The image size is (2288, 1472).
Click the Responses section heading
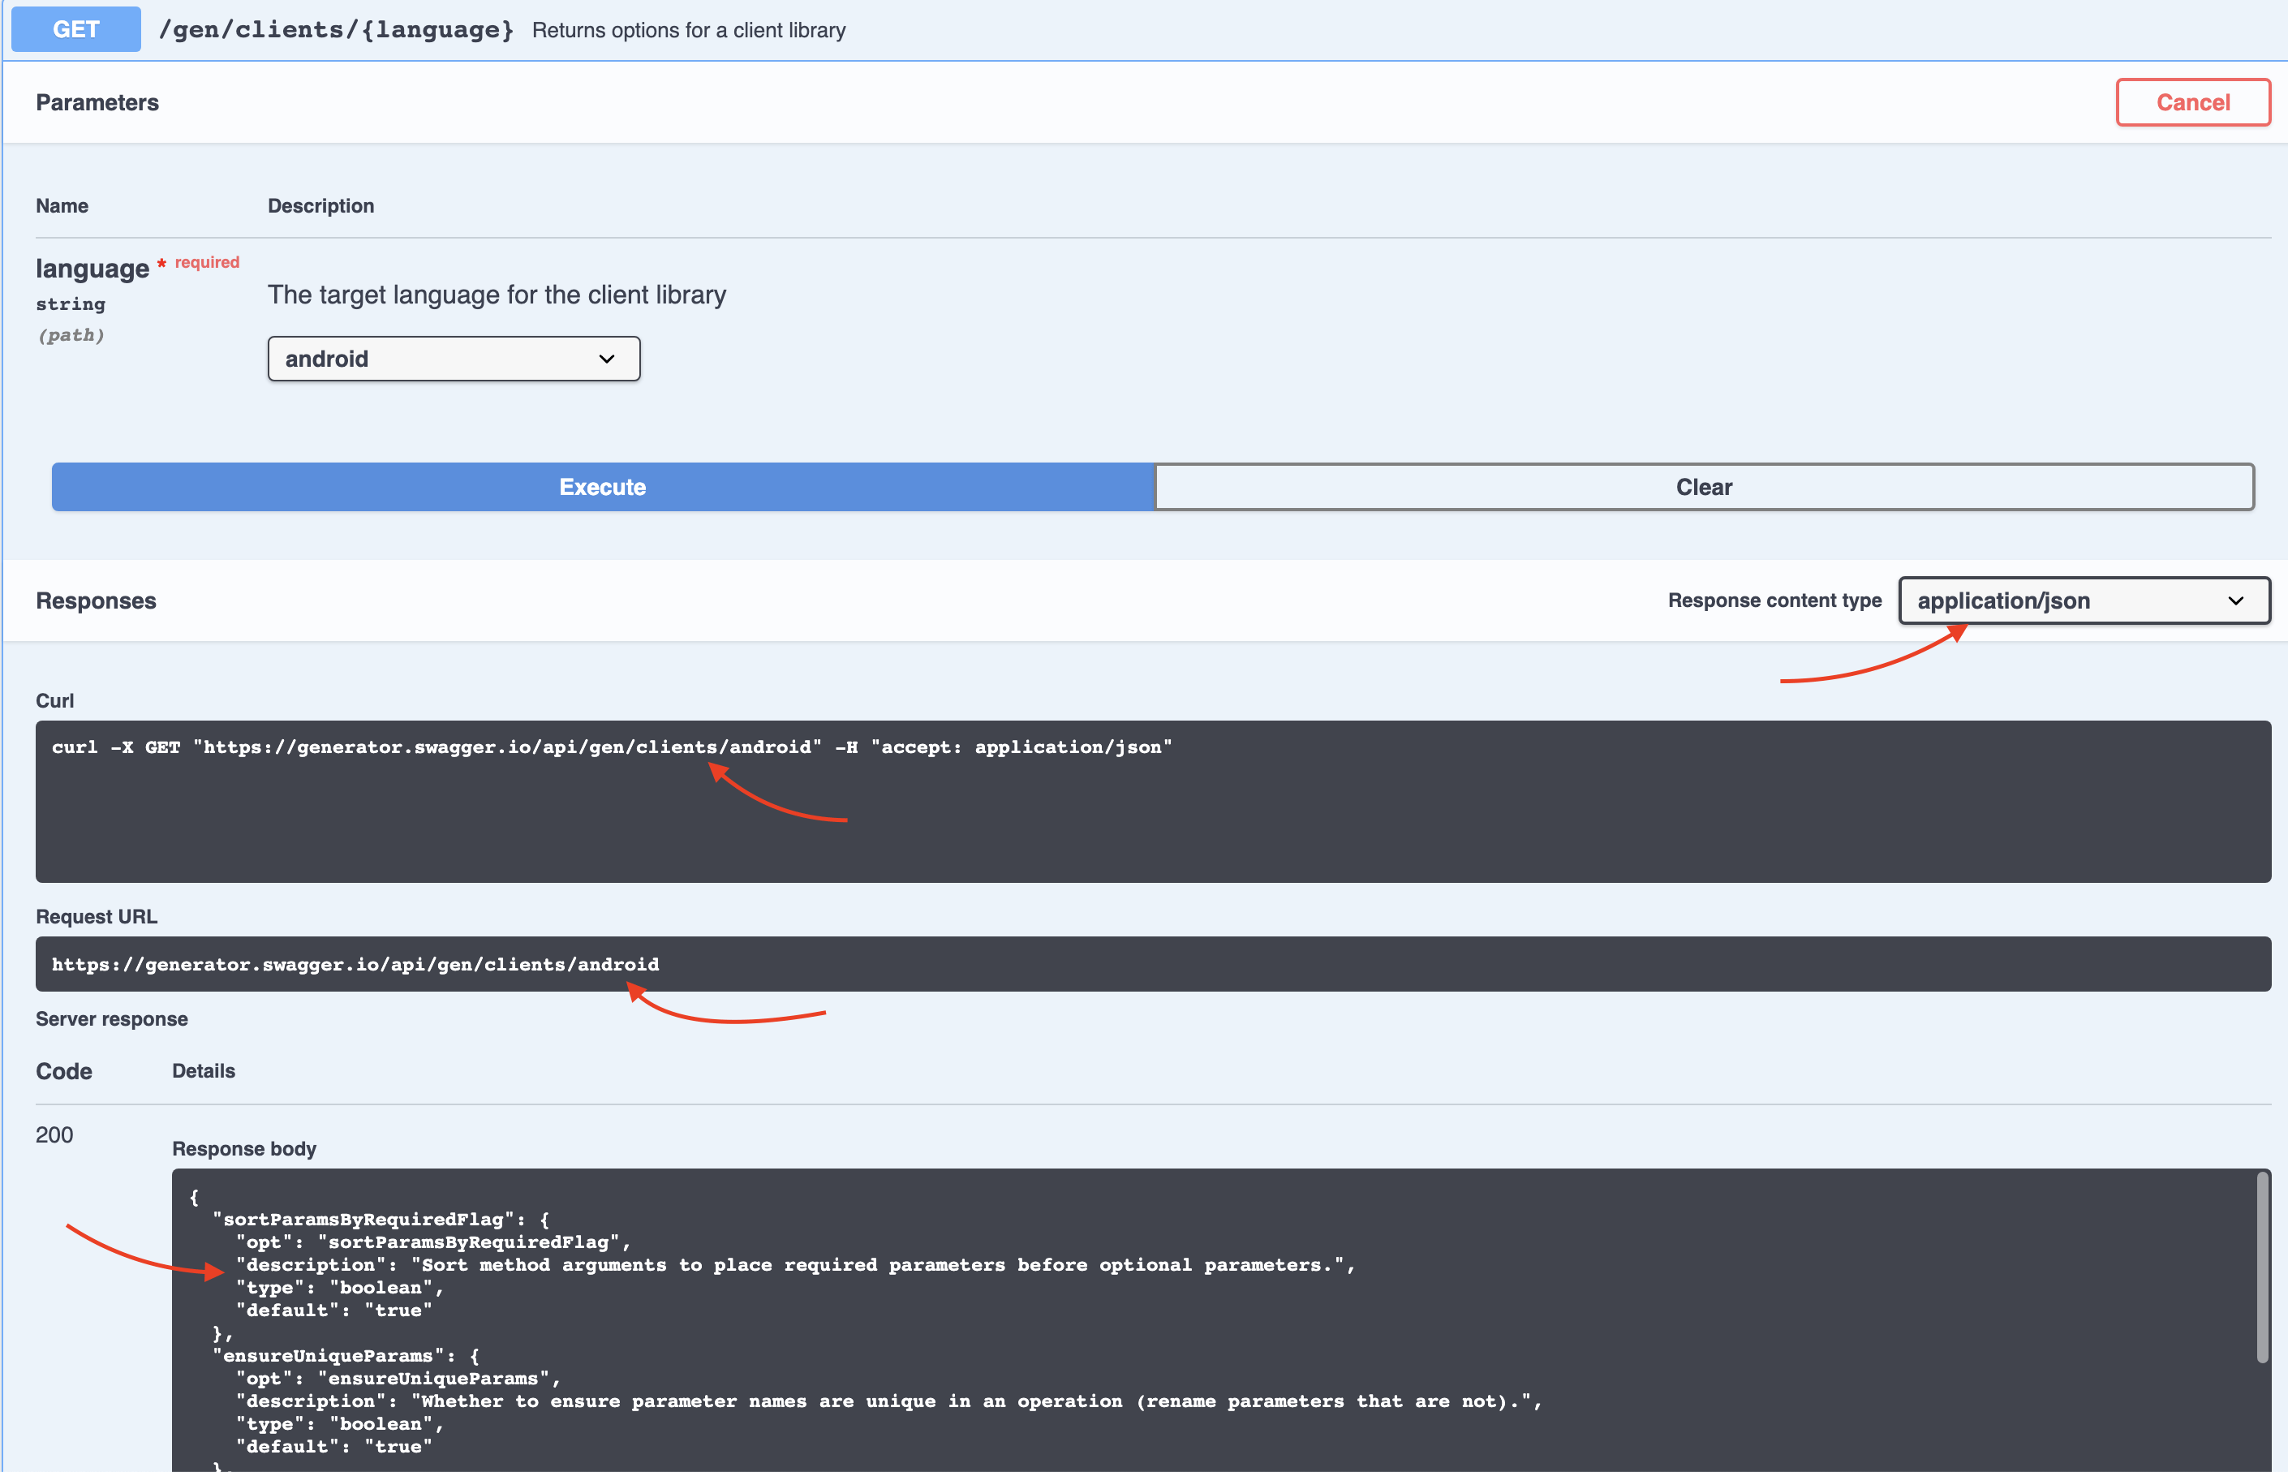tap(96, 600)
